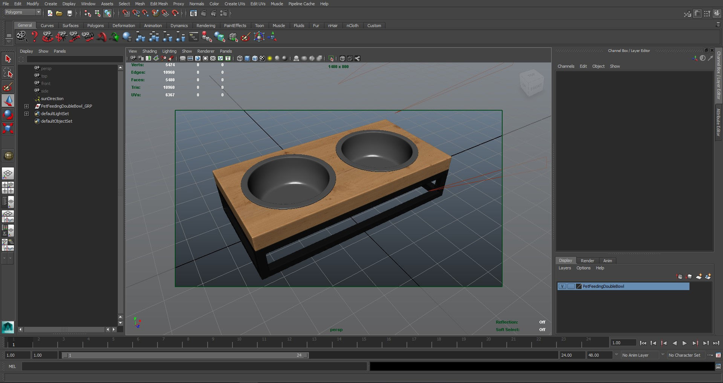Enable snap to points magnet icon
The width and height of the screenshot is (723, 383).
point(145,13)
